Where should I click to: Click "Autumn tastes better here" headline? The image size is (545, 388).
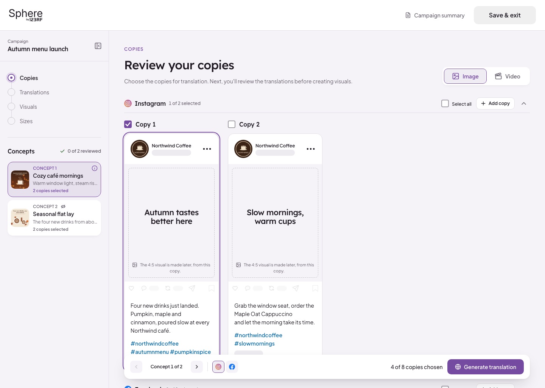click(171, 217)
